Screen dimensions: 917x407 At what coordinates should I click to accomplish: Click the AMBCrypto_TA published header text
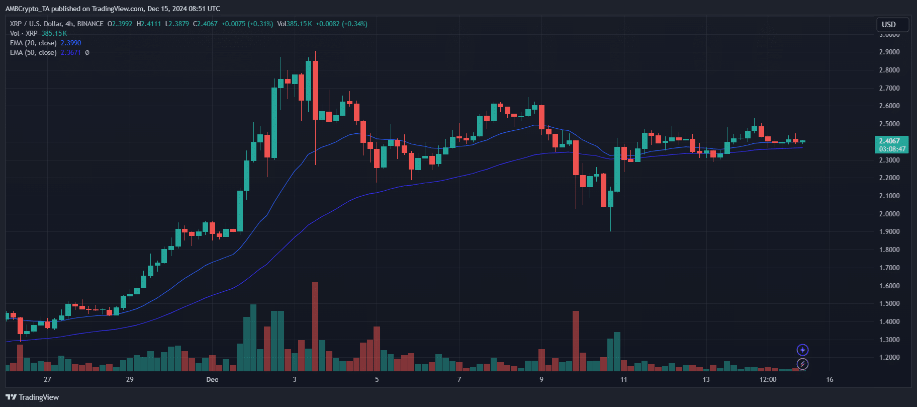click(x=113, y=9)
